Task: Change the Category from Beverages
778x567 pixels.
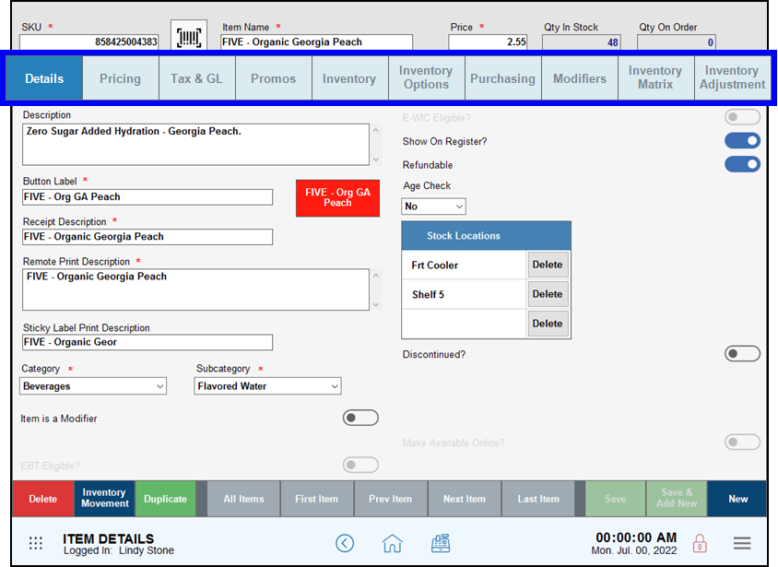Action: click(92, 385)
